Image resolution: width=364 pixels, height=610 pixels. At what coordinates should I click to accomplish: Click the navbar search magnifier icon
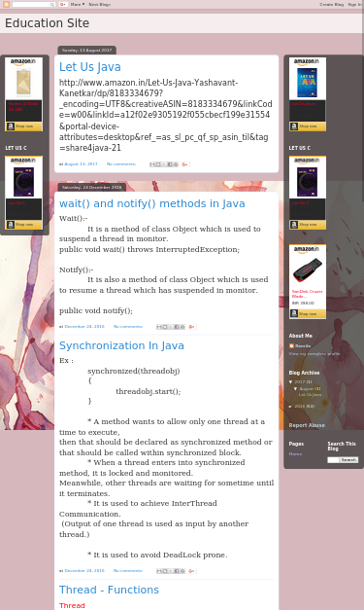[52, 4]
